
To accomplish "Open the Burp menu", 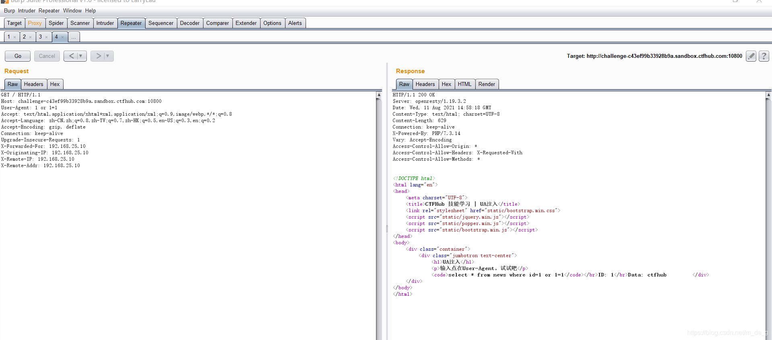I will click(x=9, y=11).
